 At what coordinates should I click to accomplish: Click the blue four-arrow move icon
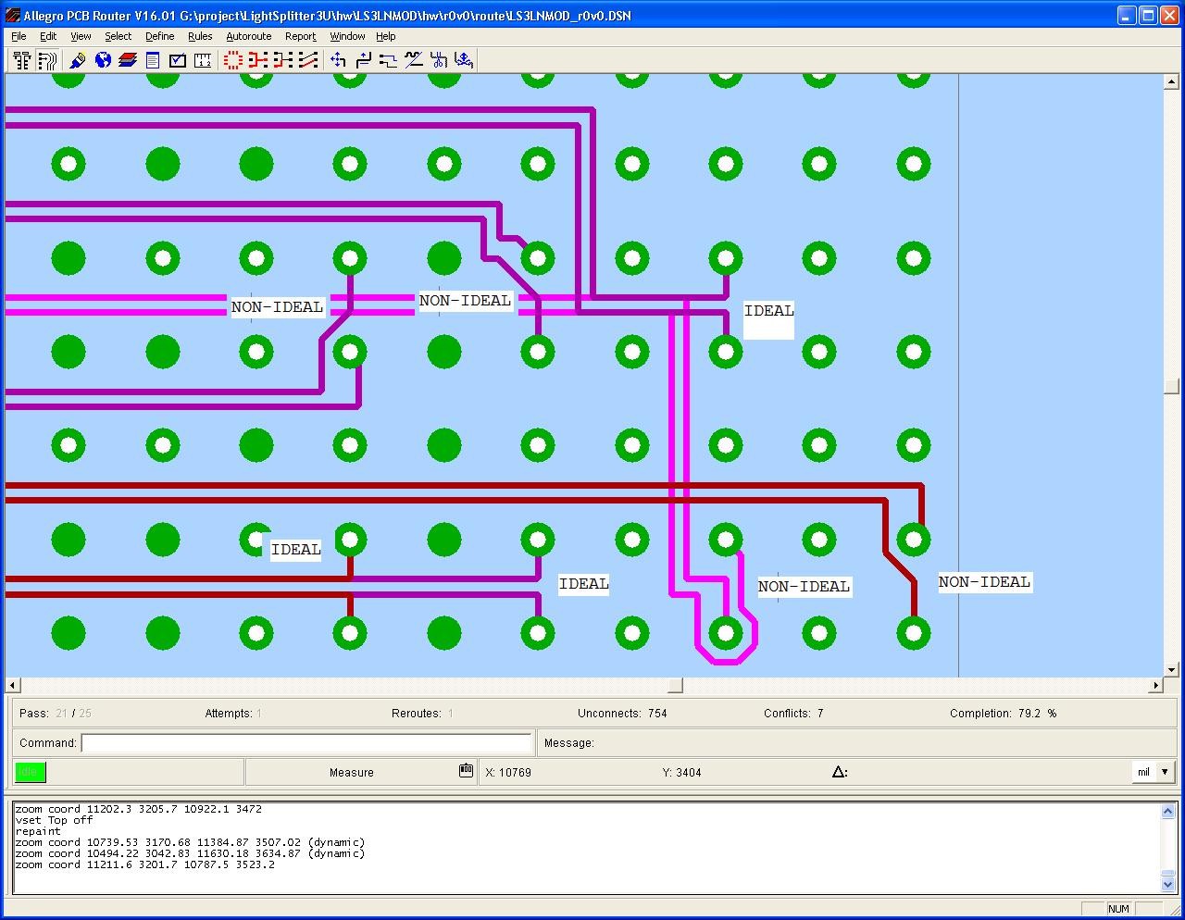(x=338, y=60)
